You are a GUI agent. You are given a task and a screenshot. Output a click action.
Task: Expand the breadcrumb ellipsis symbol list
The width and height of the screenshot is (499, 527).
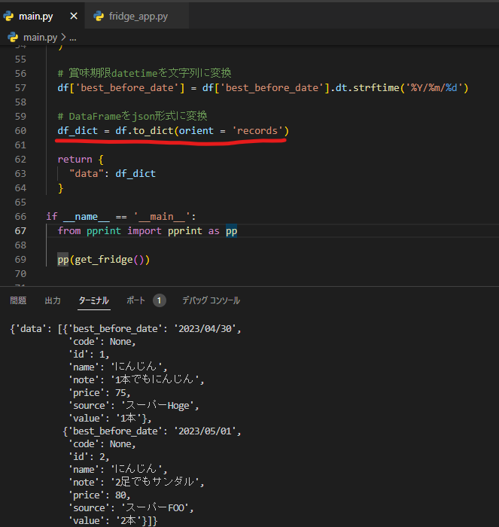click(72, 37)
